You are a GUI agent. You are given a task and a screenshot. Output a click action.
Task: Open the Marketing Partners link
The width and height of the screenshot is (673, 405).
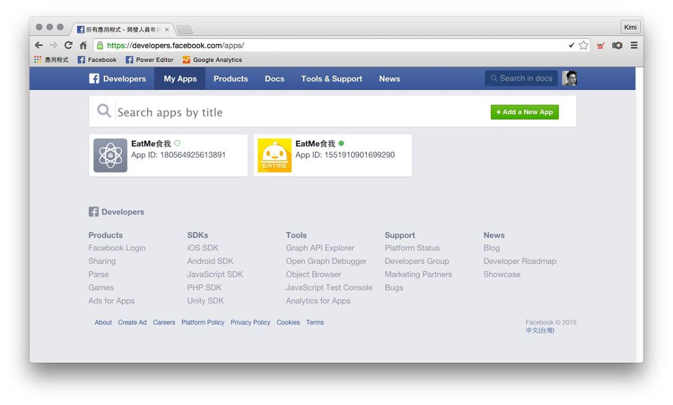418,274
